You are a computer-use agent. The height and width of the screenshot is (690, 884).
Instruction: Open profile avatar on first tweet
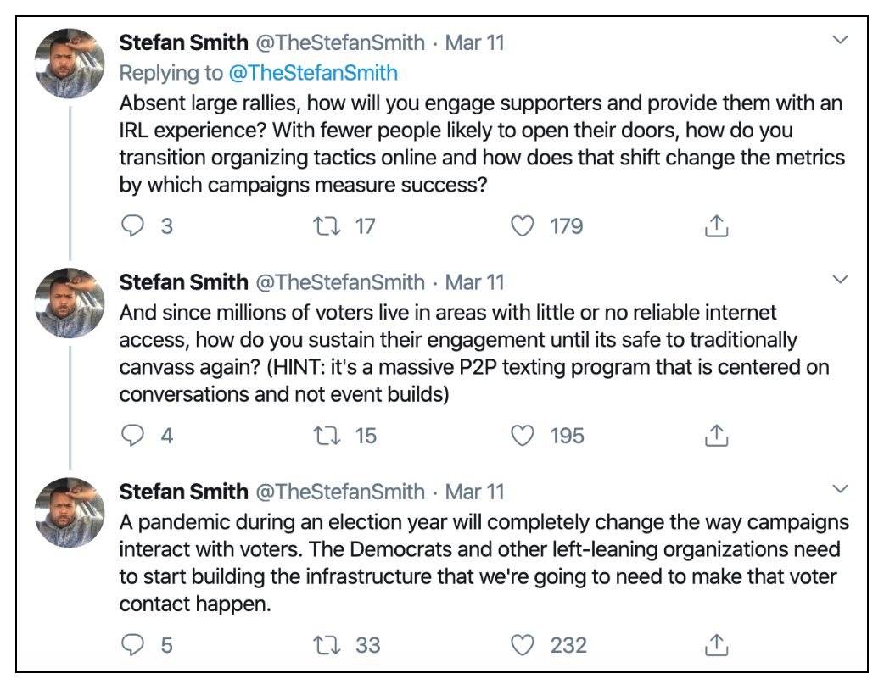click(x=70, y=64)
